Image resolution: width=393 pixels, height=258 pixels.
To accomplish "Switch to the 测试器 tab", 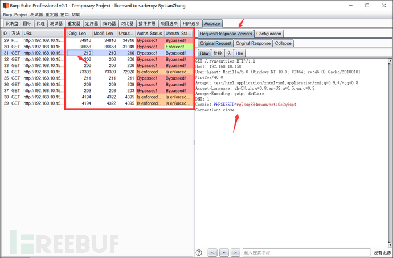I will (x=56, y=23).
